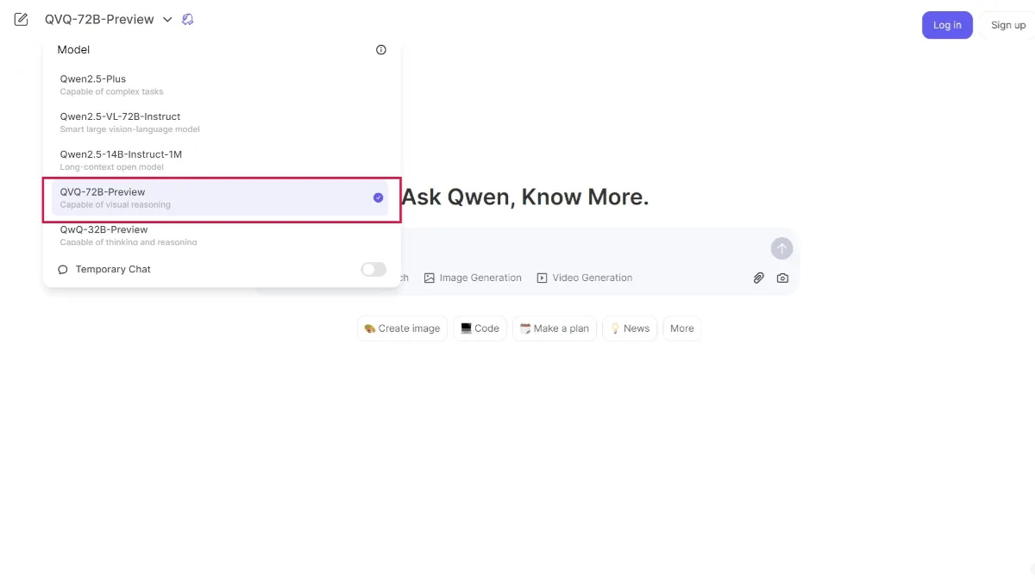Screen dimensions: 1035x582
Task: Pick the Qwen2.5-14B-Instruct-1M model
Action: point(220,160)
